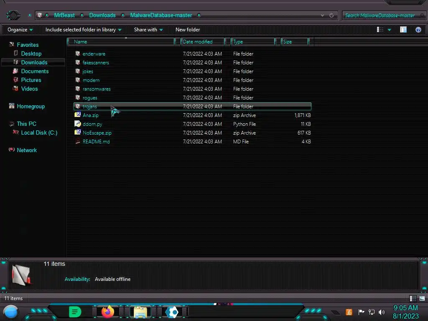Screen dimensions: 428x321
Task: Select Homegroup in the navigation pane
Action: (31, 107)
